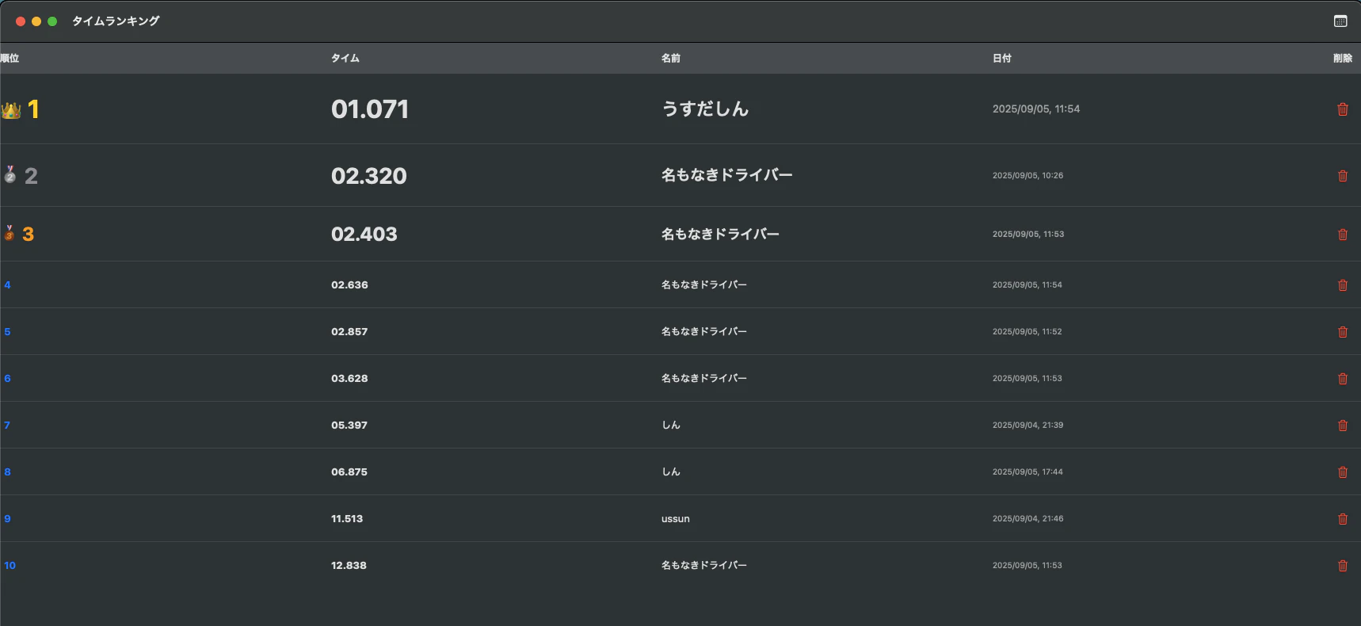Click the 日付 column header
The image size is (1361, 626).
(x=1002, y=58)
